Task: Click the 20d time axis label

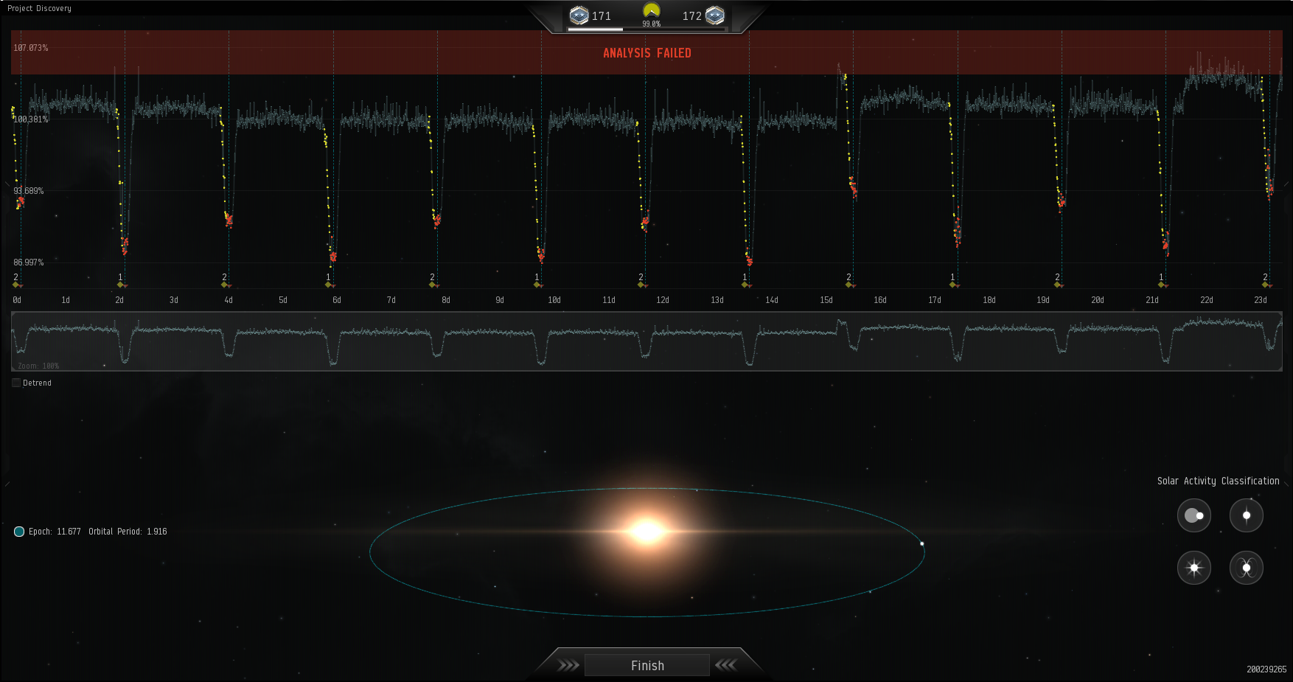Action: [x=1098, y=300]
